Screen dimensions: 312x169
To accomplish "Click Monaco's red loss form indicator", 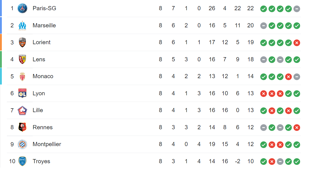I will click(x=288, y=77).
